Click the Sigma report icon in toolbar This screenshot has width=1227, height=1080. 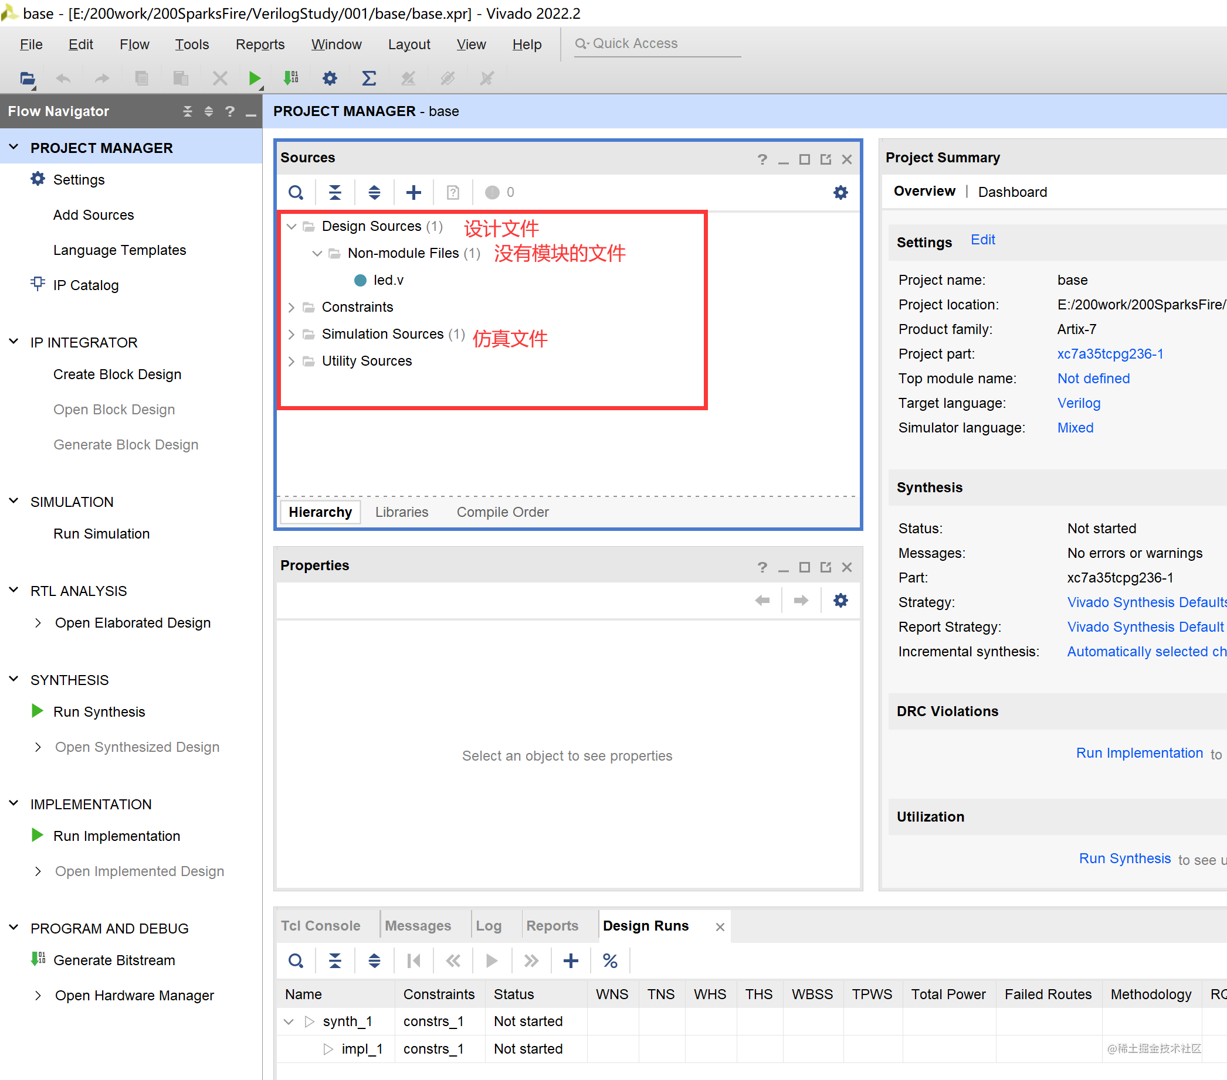click(368, 78)
